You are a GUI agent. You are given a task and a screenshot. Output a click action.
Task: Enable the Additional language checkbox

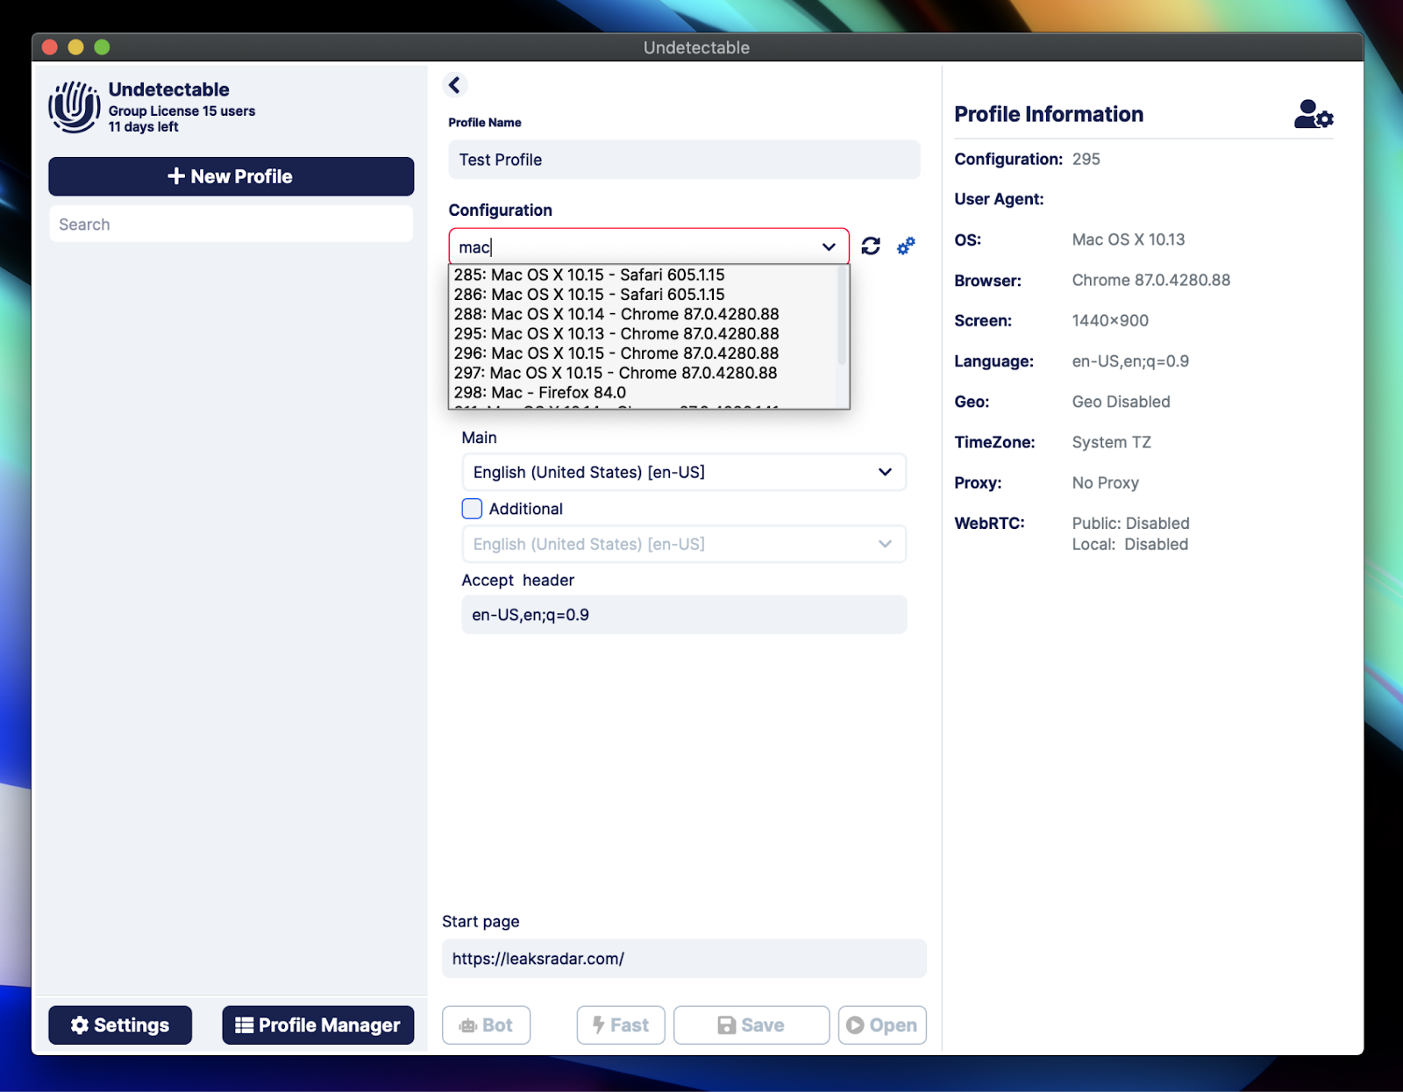point(472,509)
